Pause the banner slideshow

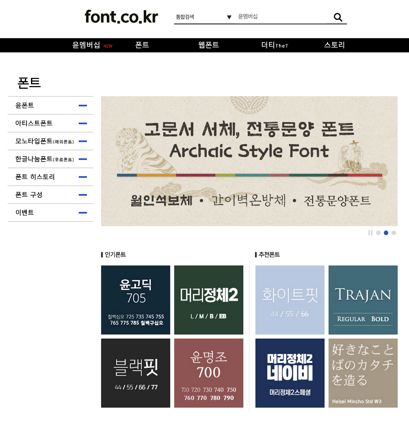(x=370, y=233)
